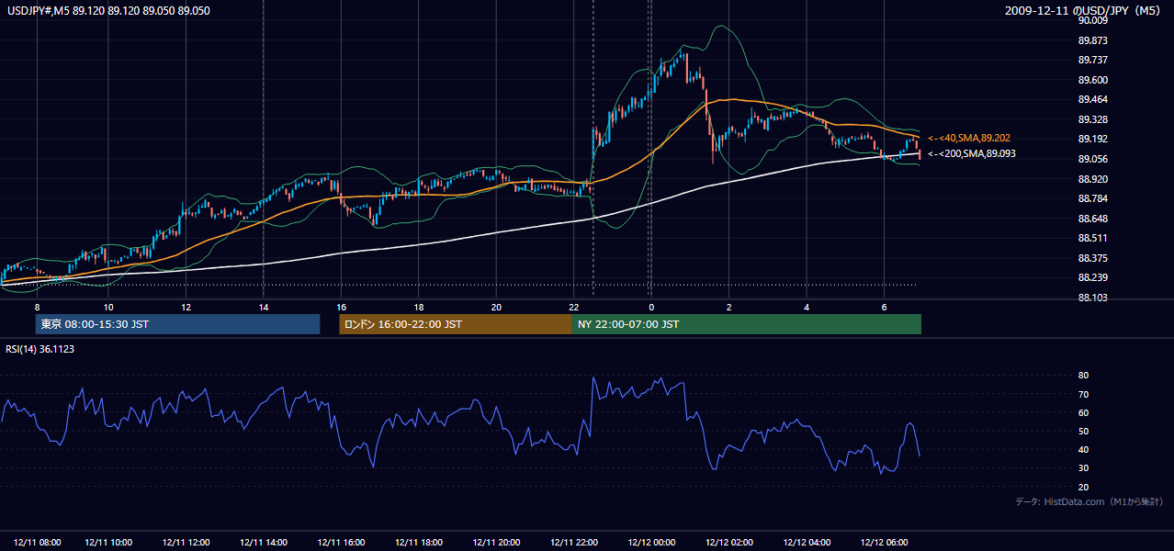Image resolution: width=1174 pixels, height=551 pixels.
Task: Click price axis value 88.103
Action: coord(1094,298)
